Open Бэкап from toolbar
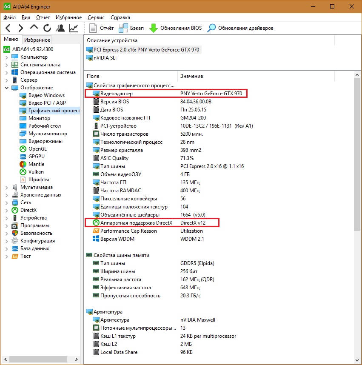This screenshot has width=362, height=365. pos(131,28)
